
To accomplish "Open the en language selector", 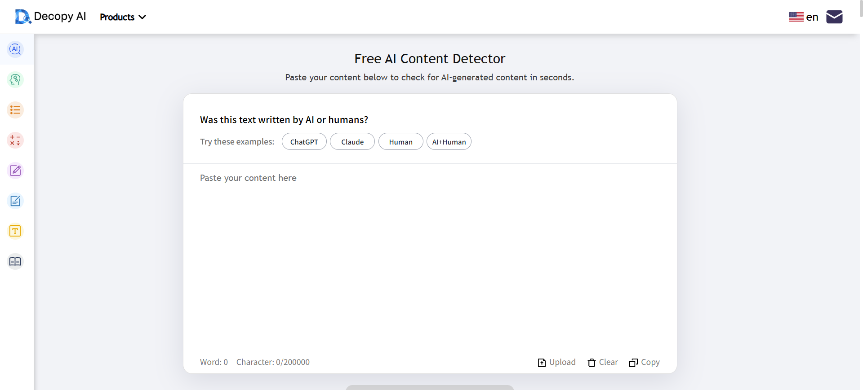I will (x=804, y=17).
